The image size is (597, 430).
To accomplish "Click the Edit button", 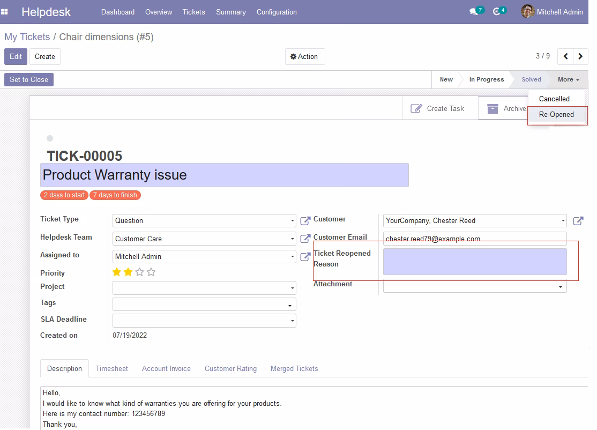I will tap(16, 56).
